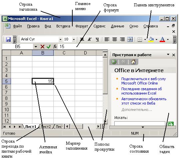Screen dimensions: 180x160
Task: Open link Последние сведения об использовании Excel
Action: coord(142,91)
